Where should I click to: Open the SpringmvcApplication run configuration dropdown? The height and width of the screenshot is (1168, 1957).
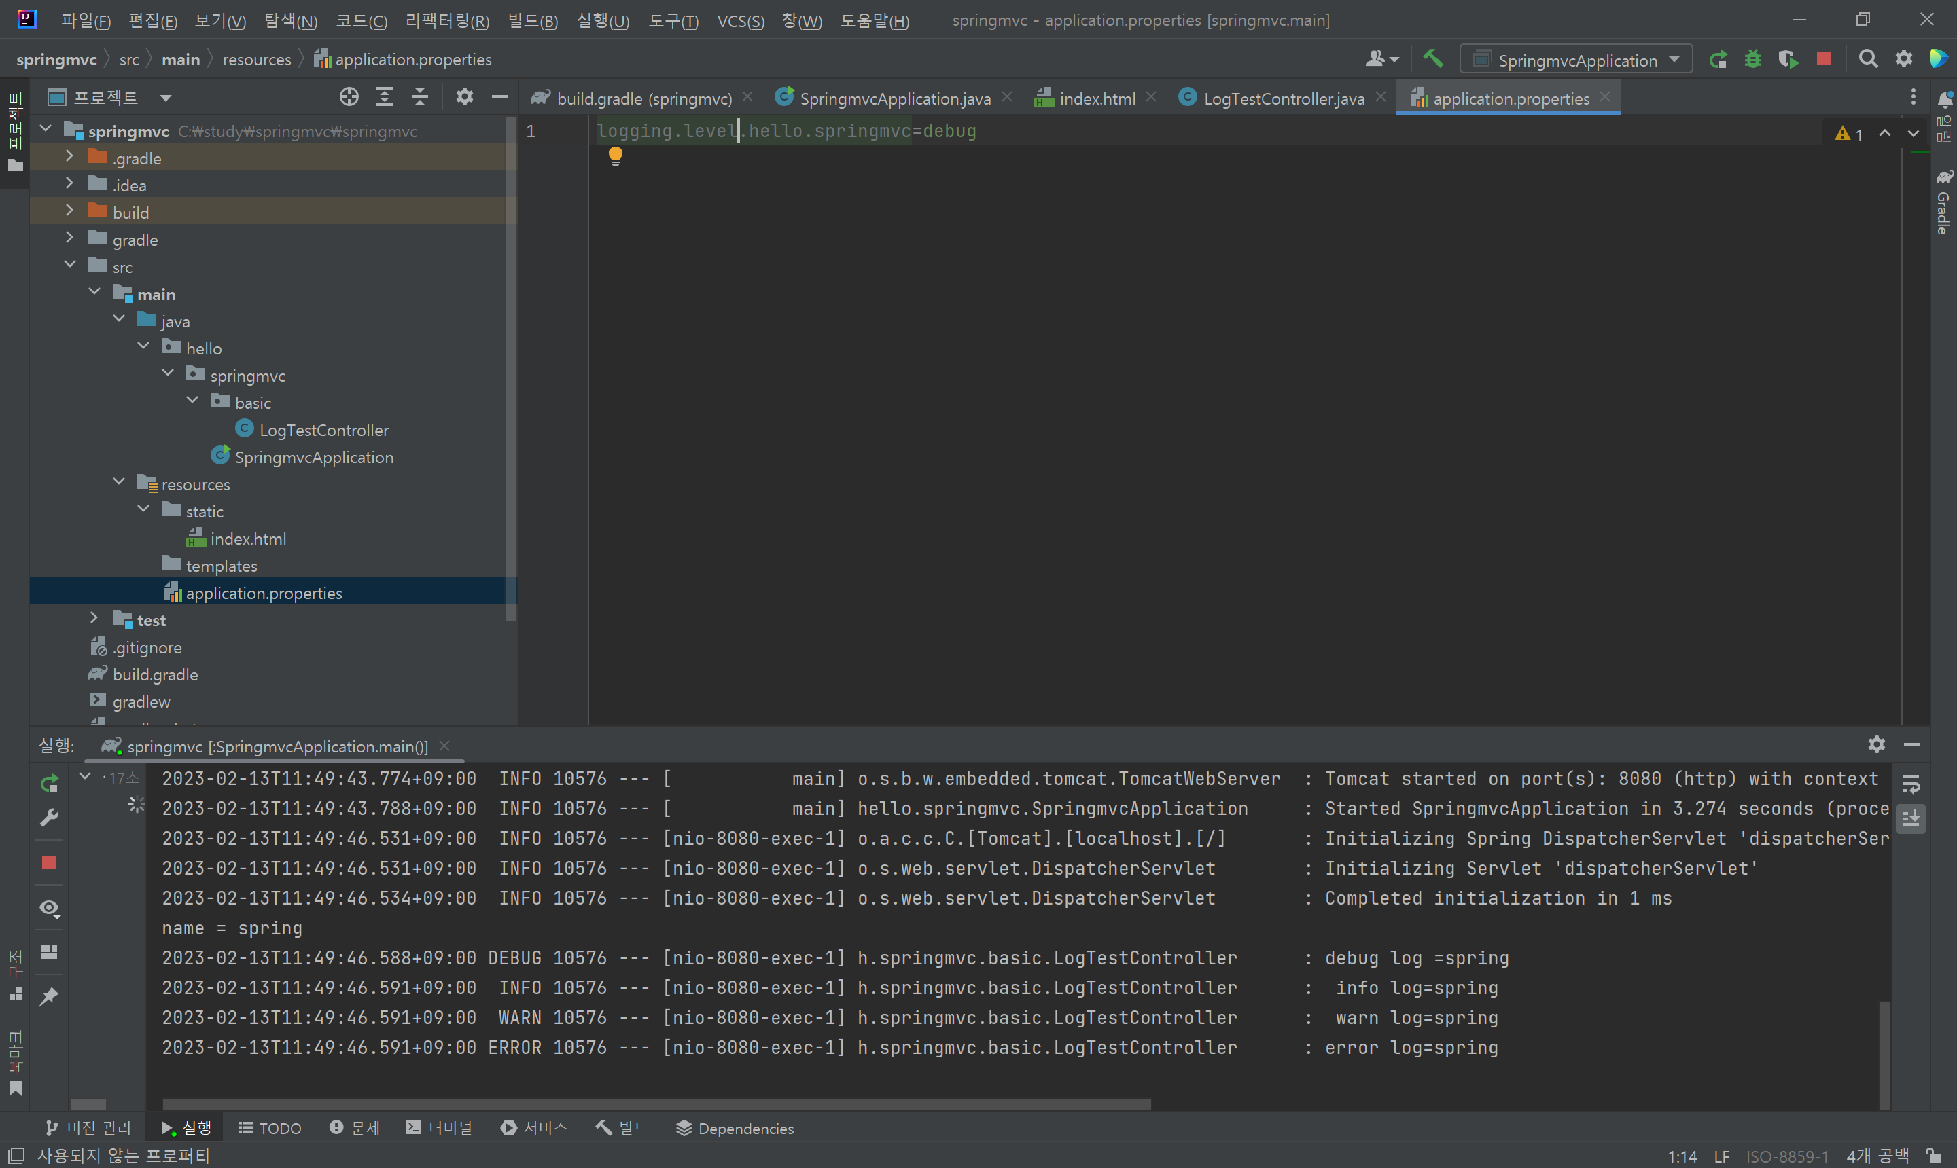[1576, 60]
